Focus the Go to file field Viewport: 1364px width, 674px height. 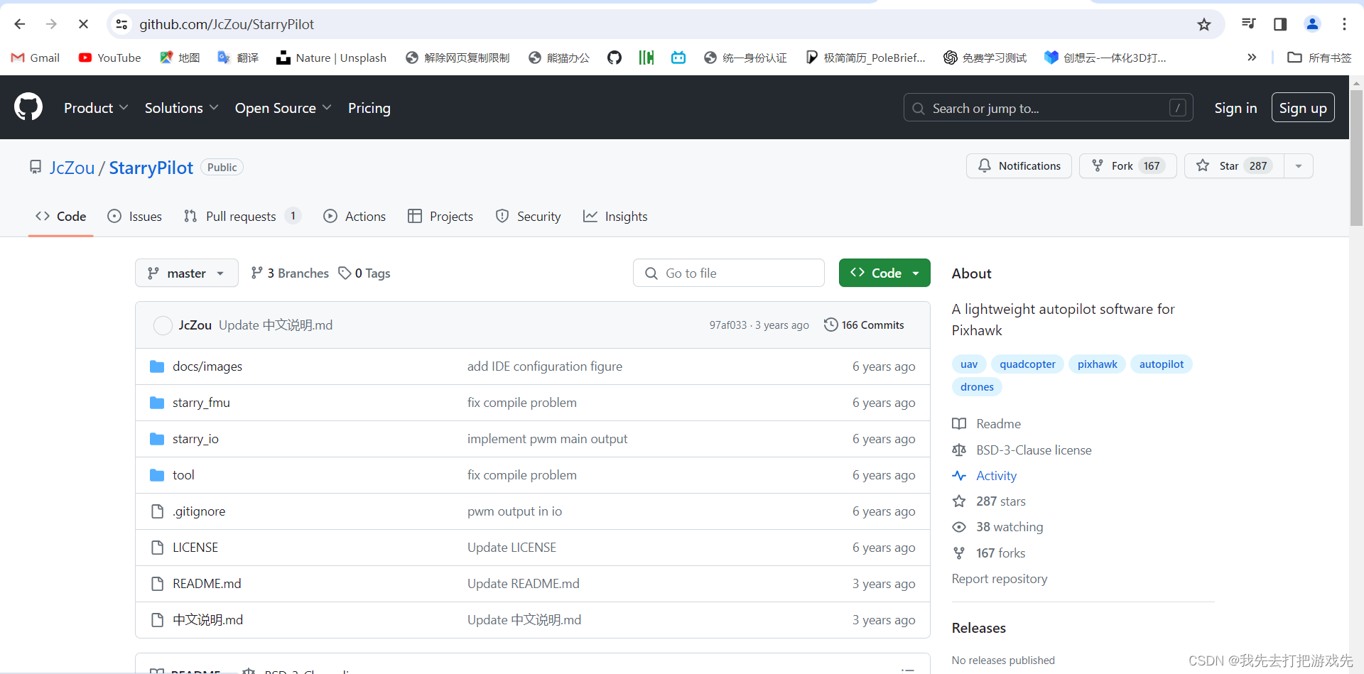click(728, 273)
